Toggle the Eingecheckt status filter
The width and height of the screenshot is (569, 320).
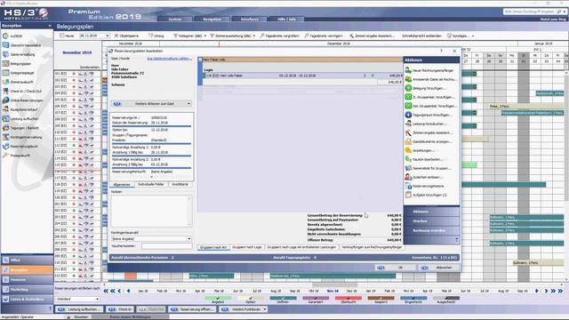(x=413, y=299)
